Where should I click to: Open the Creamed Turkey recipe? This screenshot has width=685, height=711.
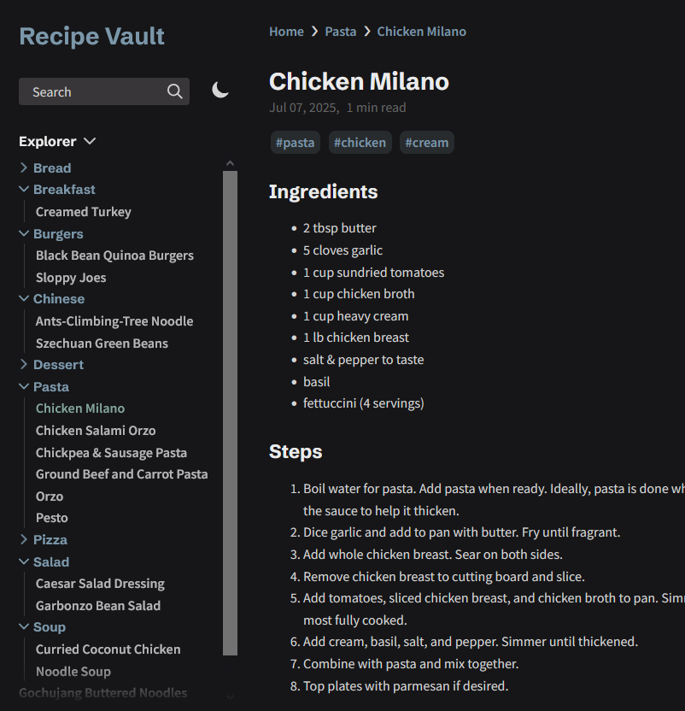(x=84, y=212)
